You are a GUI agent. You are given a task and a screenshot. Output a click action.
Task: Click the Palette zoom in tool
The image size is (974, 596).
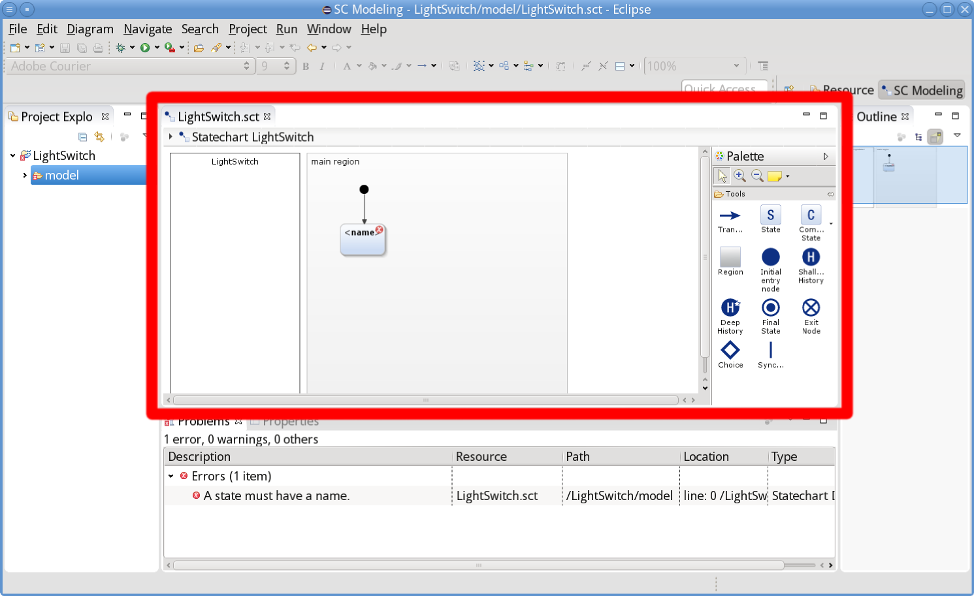(x=739, y=176)
